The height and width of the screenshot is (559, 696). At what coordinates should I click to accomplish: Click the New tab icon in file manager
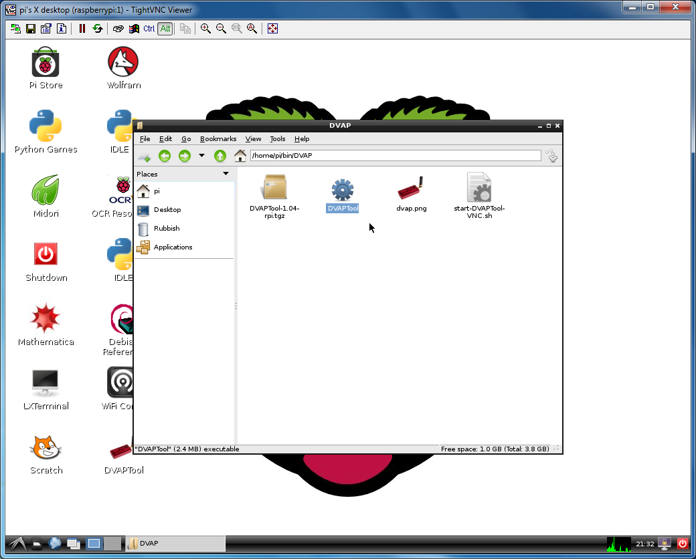tap(145, 156)
